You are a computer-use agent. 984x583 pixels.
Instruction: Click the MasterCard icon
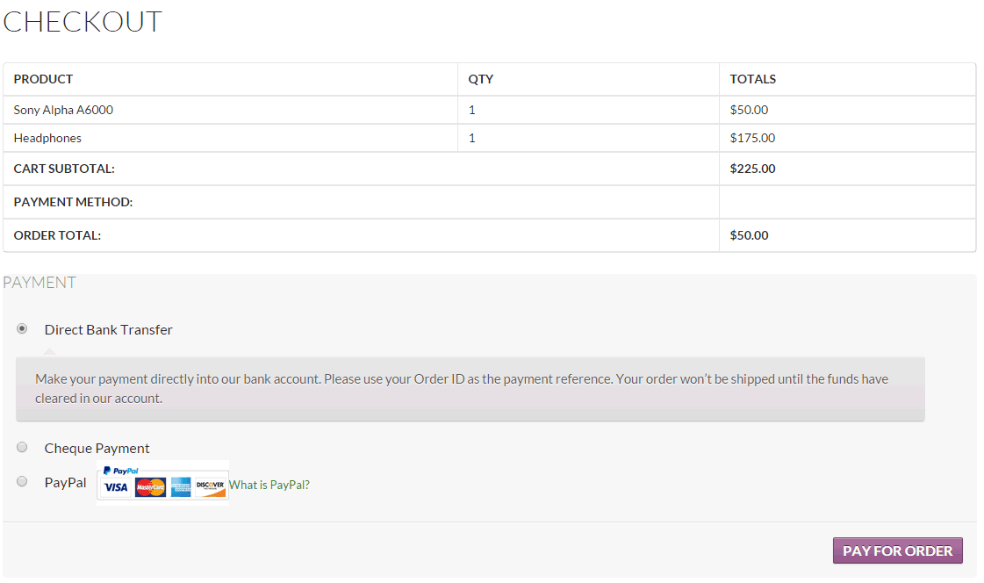click(x=150, y=487)
